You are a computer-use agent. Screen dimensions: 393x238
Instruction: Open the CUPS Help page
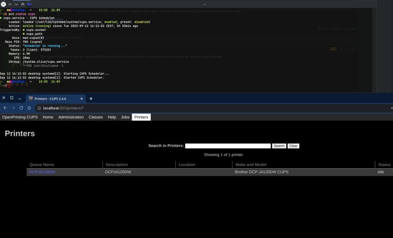[x=112, y=117]
